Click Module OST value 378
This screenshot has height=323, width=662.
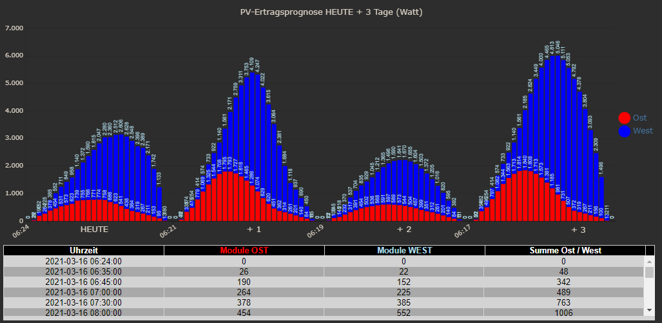[244, 303]
